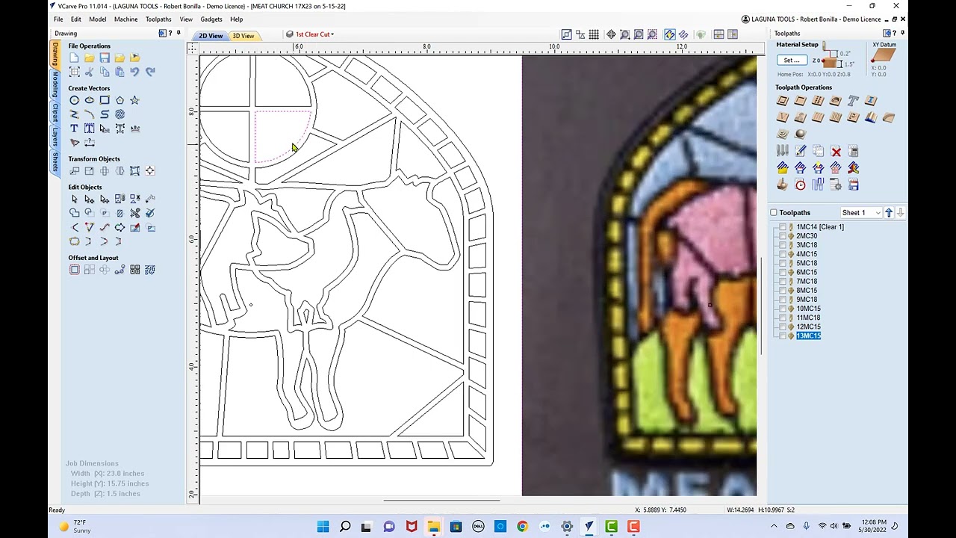The width and height of the screenshot is (956, 538).
Task: Select the Draw Circle tool
Action: pos(74,100)
